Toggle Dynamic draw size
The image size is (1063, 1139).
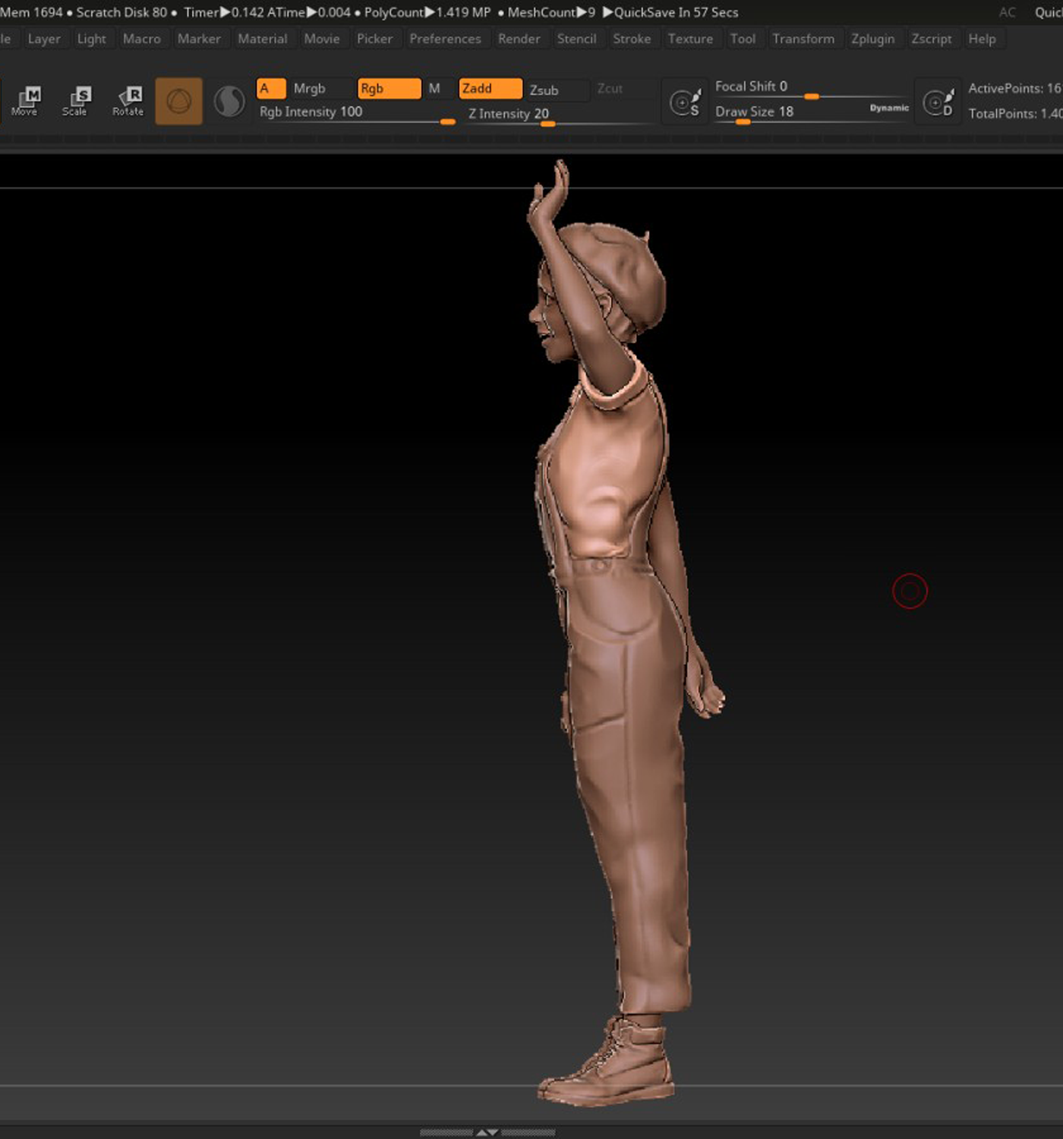tap(888, 108)
